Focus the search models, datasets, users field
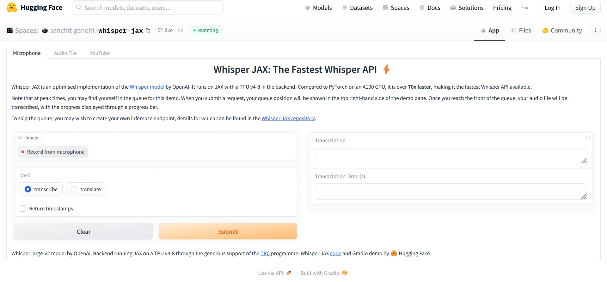 click(148, 8)
